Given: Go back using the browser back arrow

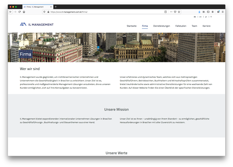Looking at the screenshot, I should (11, 12).
